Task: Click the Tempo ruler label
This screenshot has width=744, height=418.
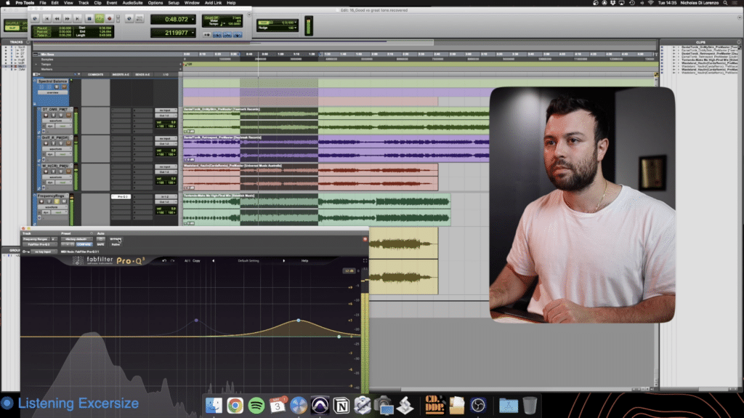Action: [46, 64]
